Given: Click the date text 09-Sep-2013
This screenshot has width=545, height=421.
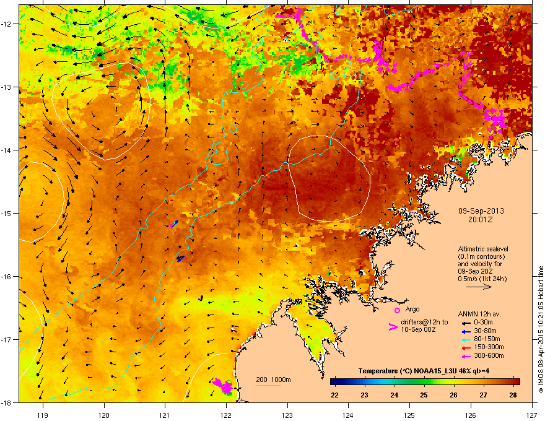Looking at the screenshot, I should [x=481, y=211].
